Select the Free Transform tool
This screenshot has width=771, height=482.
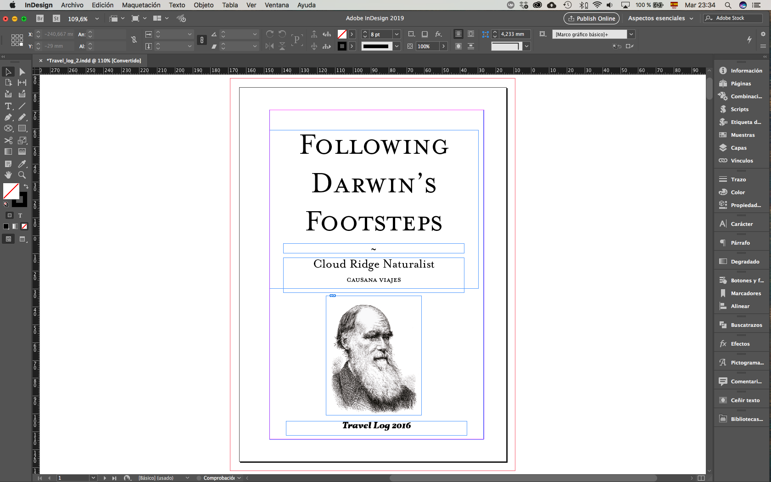point(22,140)
